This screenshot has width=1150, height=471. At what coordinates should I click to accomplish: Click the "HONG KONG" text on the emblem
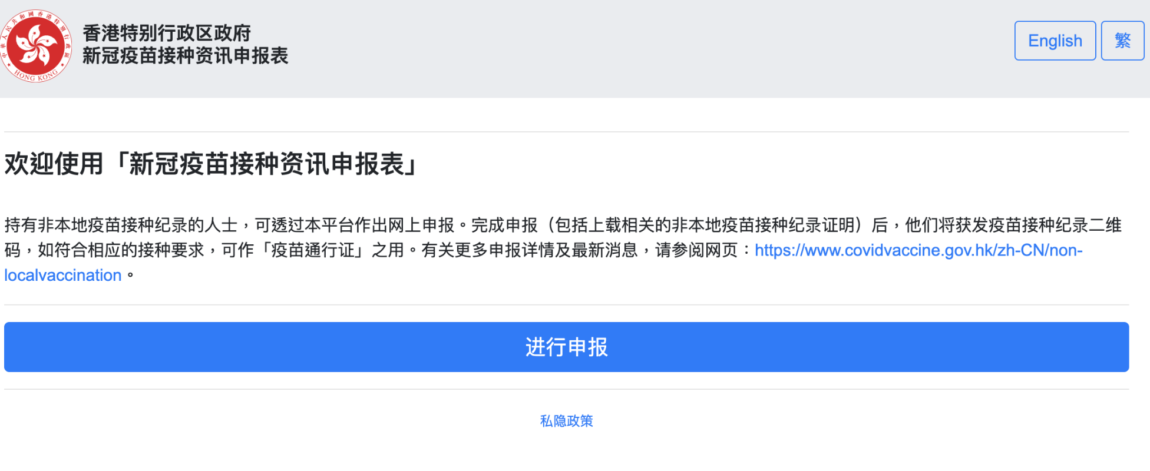tap(37, 76)
